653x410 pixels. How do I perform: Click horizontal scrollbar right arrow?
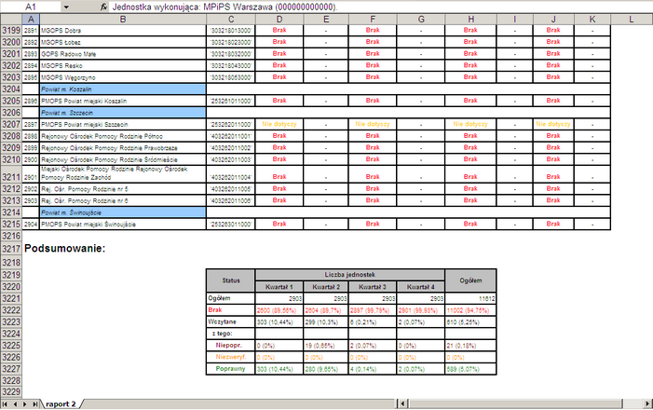pos(647,403)
